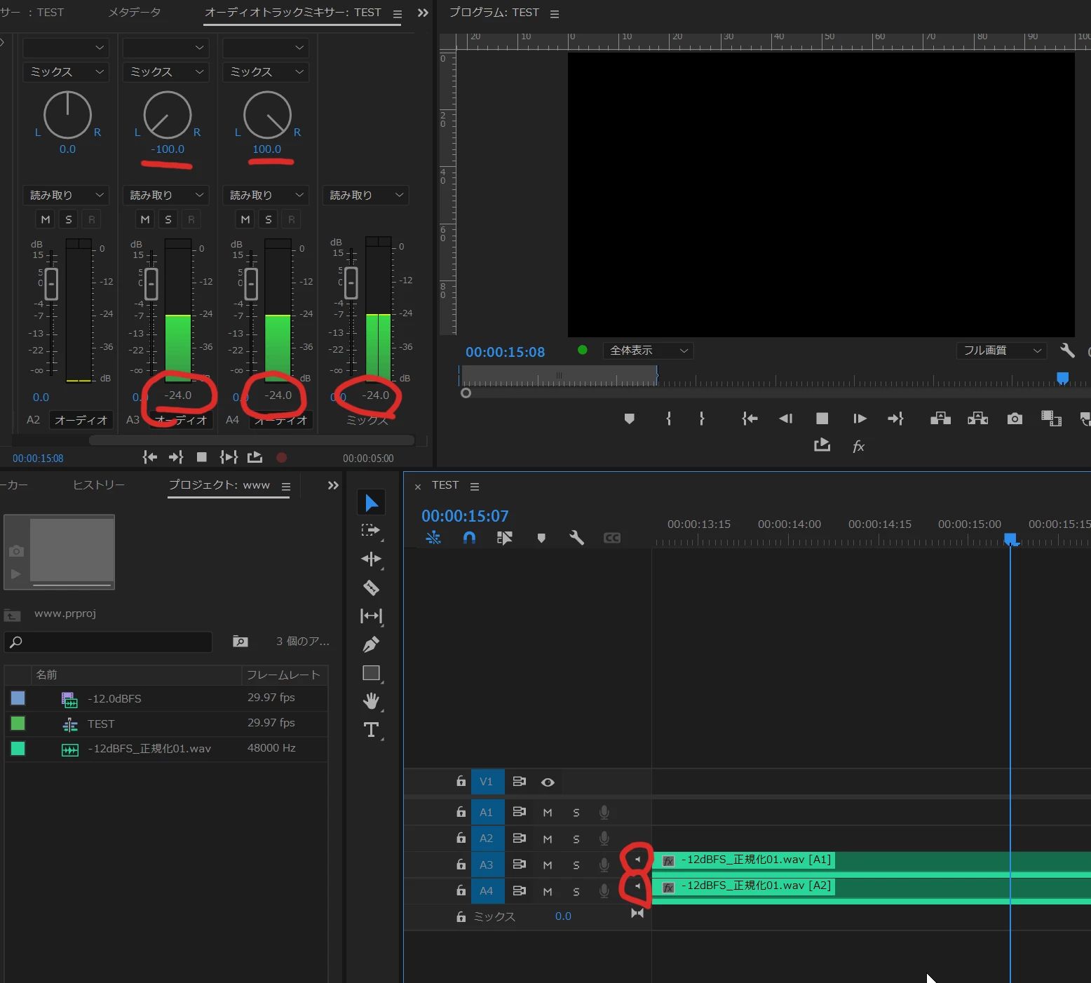Open master track 読み取り automation dropdown
Viewport: 1091px width, 983px height.
tap(365, 195)
